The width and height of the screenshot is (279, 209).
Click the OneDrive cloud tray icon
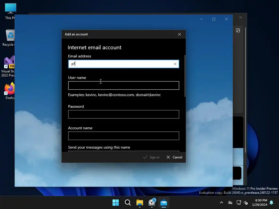click(230, 202)
